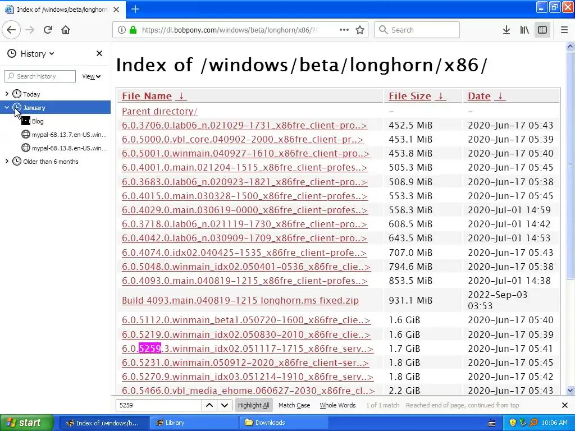This screenshot has height=431, width=575.
Task: Open 6.0.5259.3.winmain_idx02 highlighted link
Action: point(248,349)
